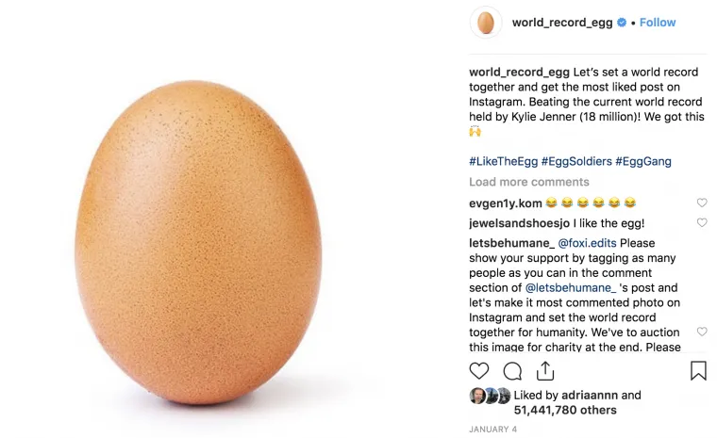Click the blue verified badge

(x=622, y=23)
